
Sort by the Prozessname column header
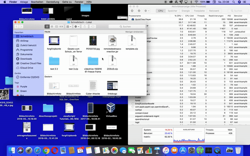[x=149, y=16]
